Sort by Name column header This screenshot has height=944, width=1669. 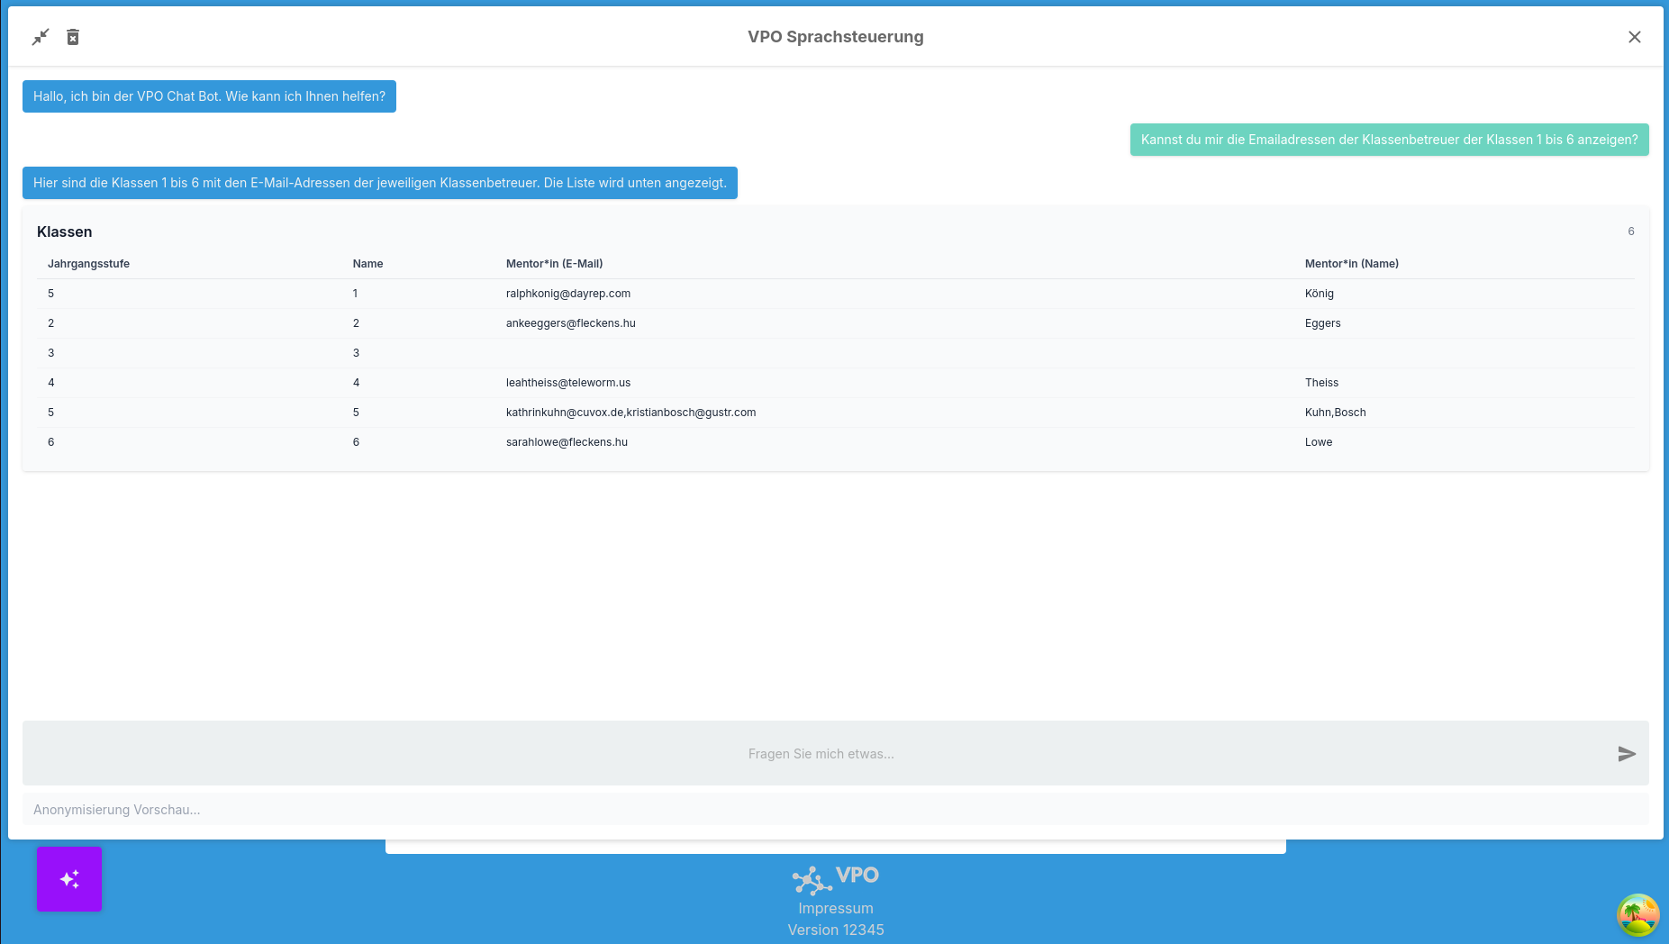click(x=367, y=264)
